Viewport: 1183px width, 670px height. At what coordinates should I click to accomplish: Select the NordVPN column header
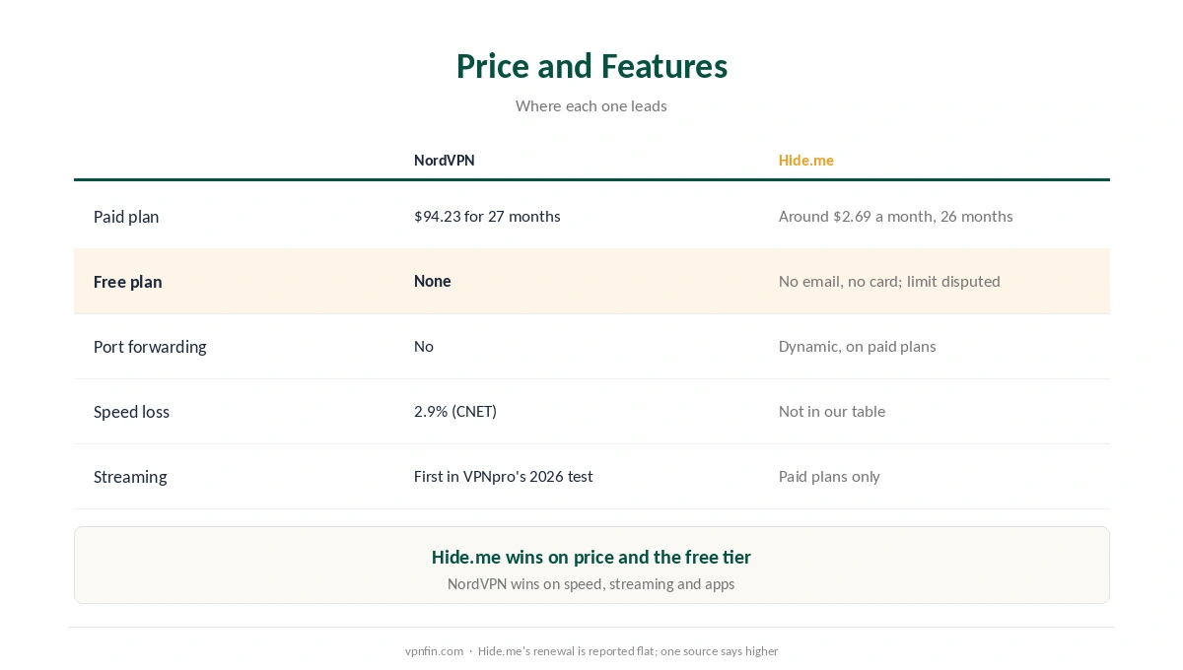pyautogui.click(x=444, y=160)
